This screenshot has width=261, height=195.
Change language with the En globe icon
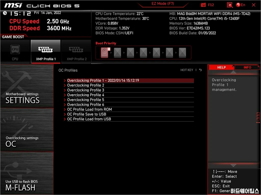tap(241, 5)
